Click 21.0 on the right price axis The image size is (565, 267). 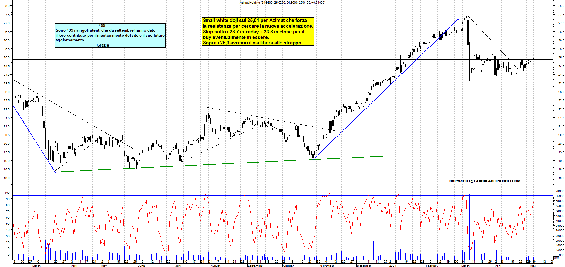(x=561, y=126)
